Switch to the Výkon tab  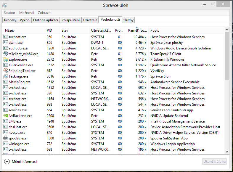[x=24, y=20]
